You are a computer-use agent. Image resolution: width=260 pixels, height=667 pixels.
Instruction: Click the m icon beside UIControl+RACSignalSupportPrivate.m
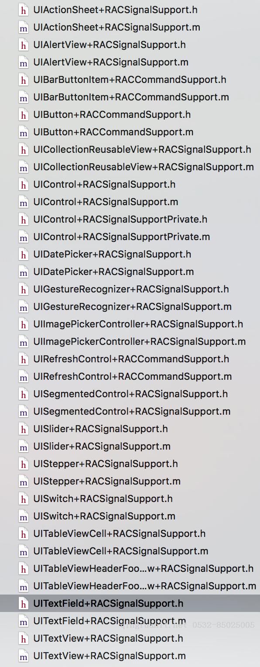click(x=23, y=237)
